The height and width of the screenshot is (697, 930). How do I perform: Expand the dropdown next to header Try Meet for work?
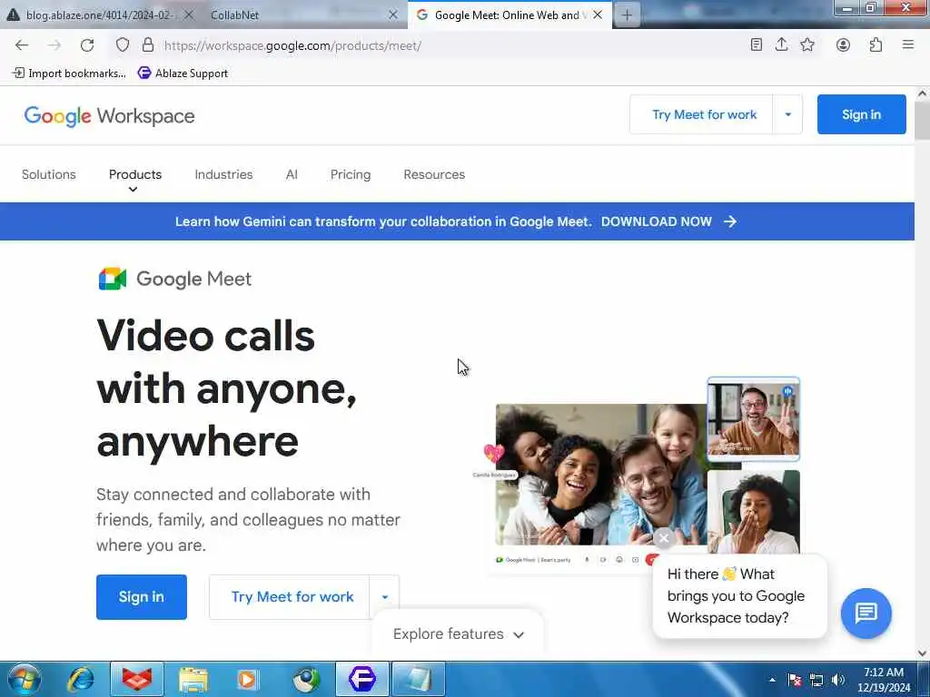[x=787, y=114]
